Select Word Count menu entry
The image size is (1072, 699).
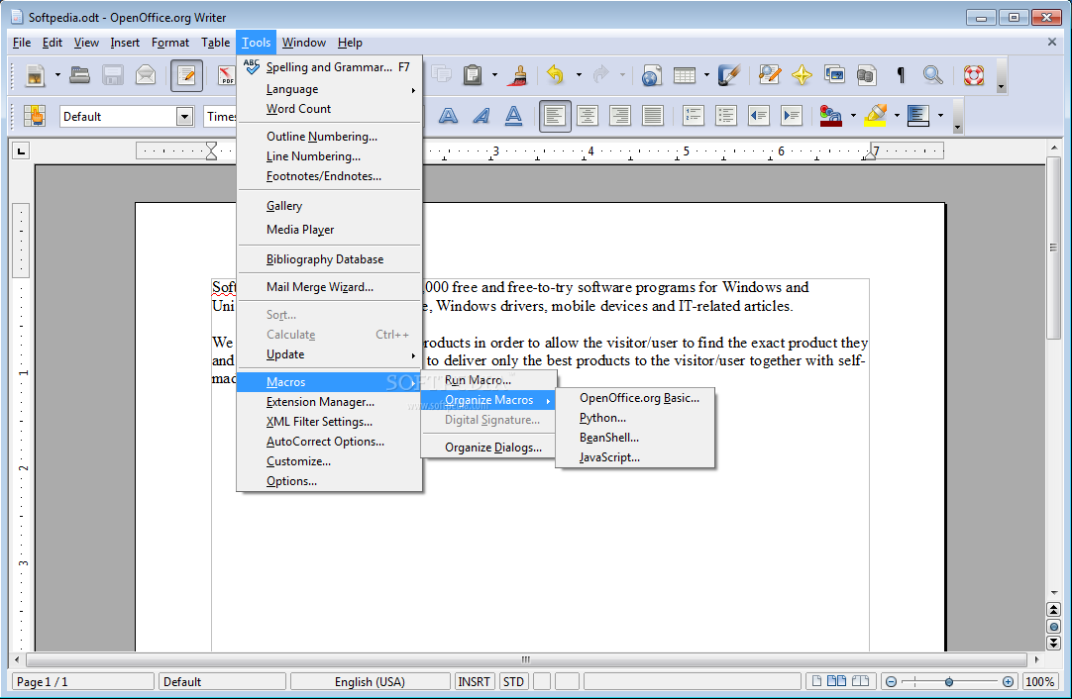(330, 109)
